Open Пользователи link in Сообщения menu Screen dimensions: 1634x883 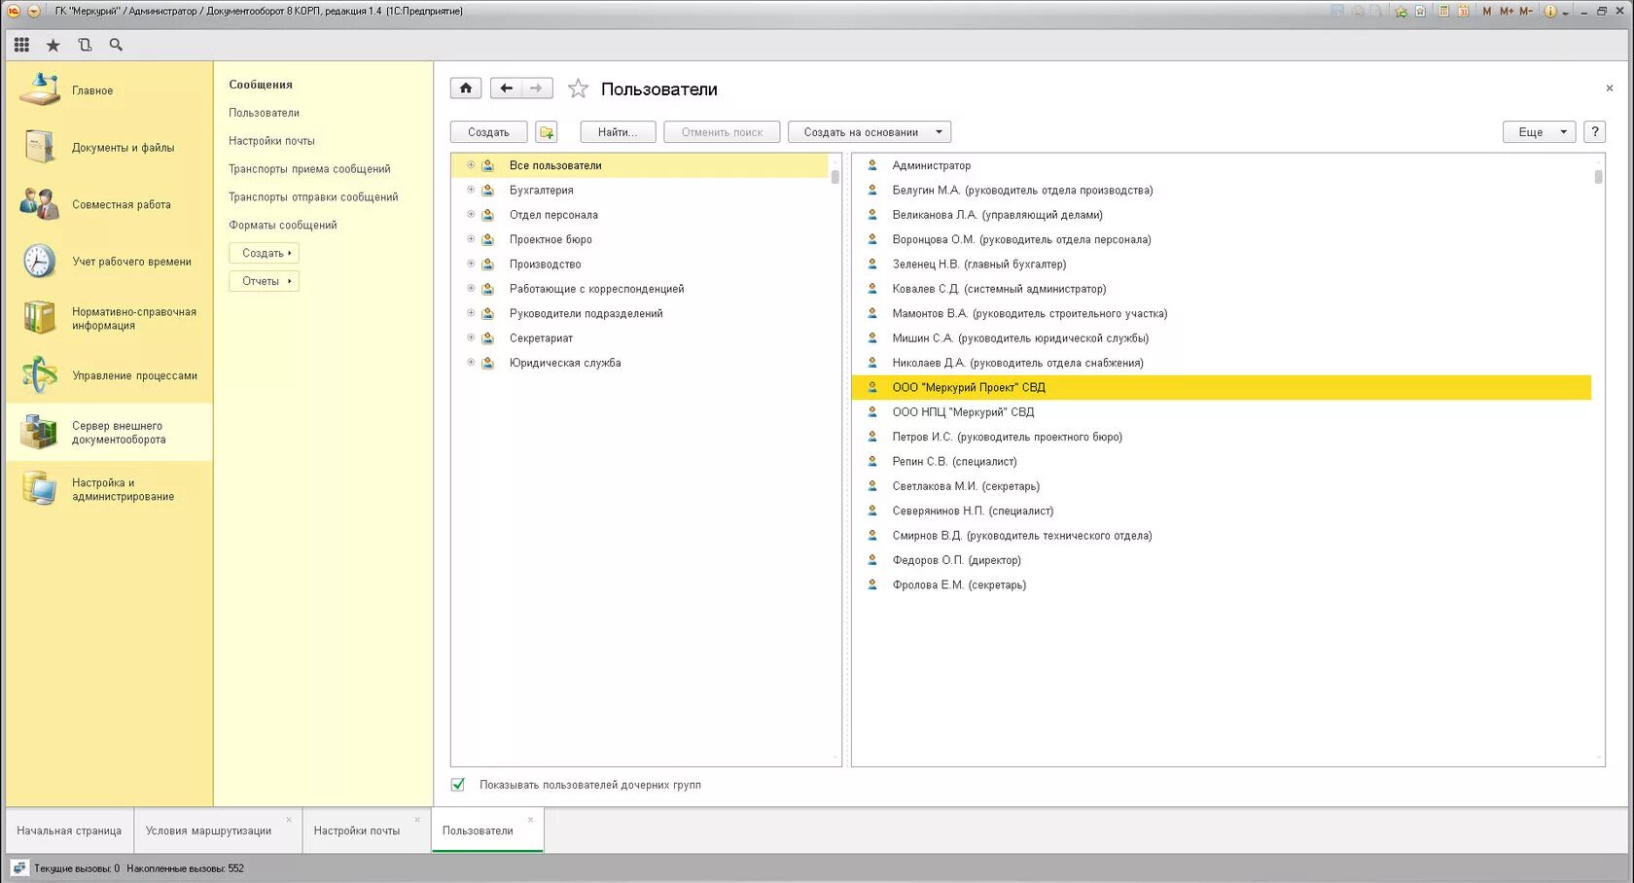265,113
